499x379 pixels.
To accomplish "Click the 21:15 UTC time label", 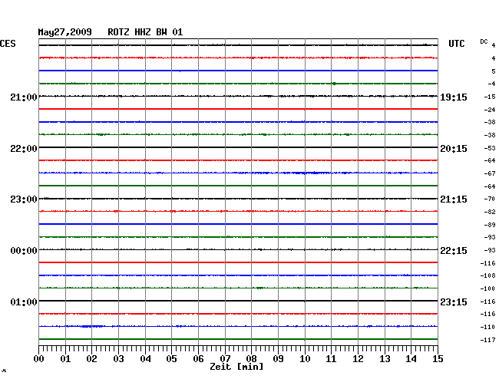I will click(454, 199).
